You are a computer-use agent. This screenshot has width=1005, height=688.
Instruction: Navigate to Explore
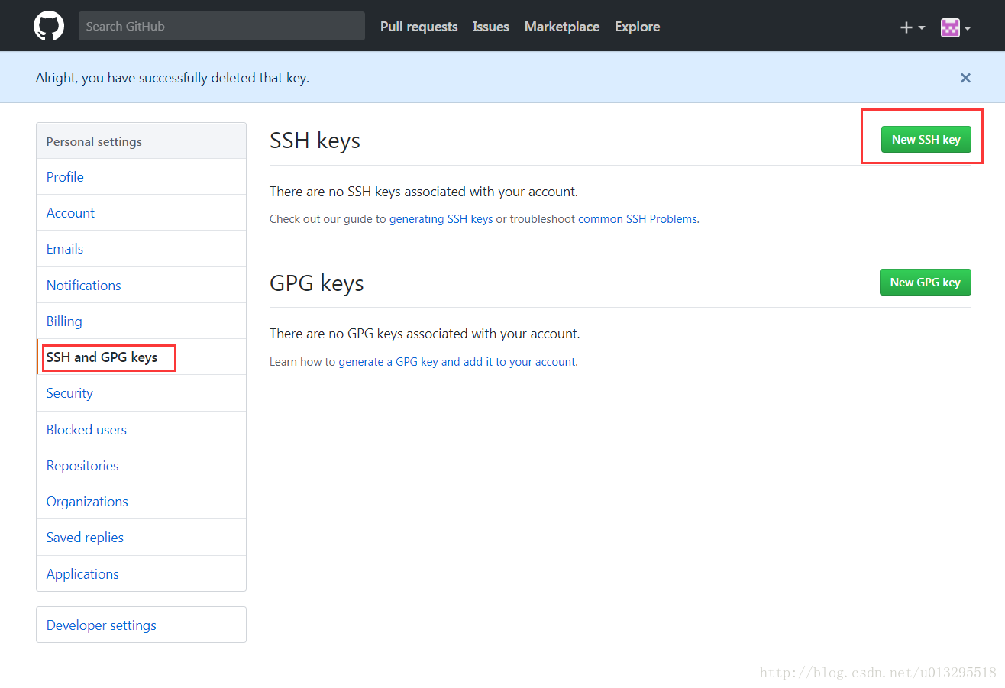pyautogui.click(x=637, y=27)
